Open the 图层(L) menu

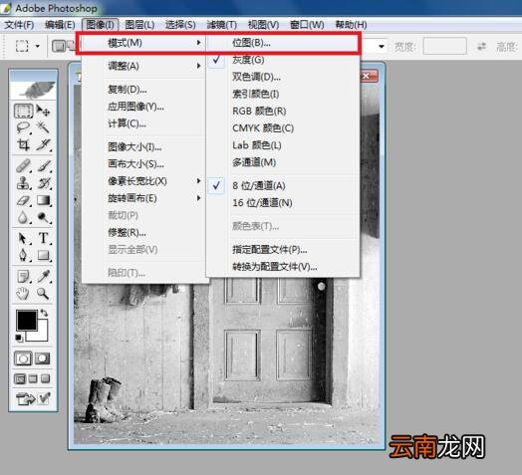(x=139, y=25)
